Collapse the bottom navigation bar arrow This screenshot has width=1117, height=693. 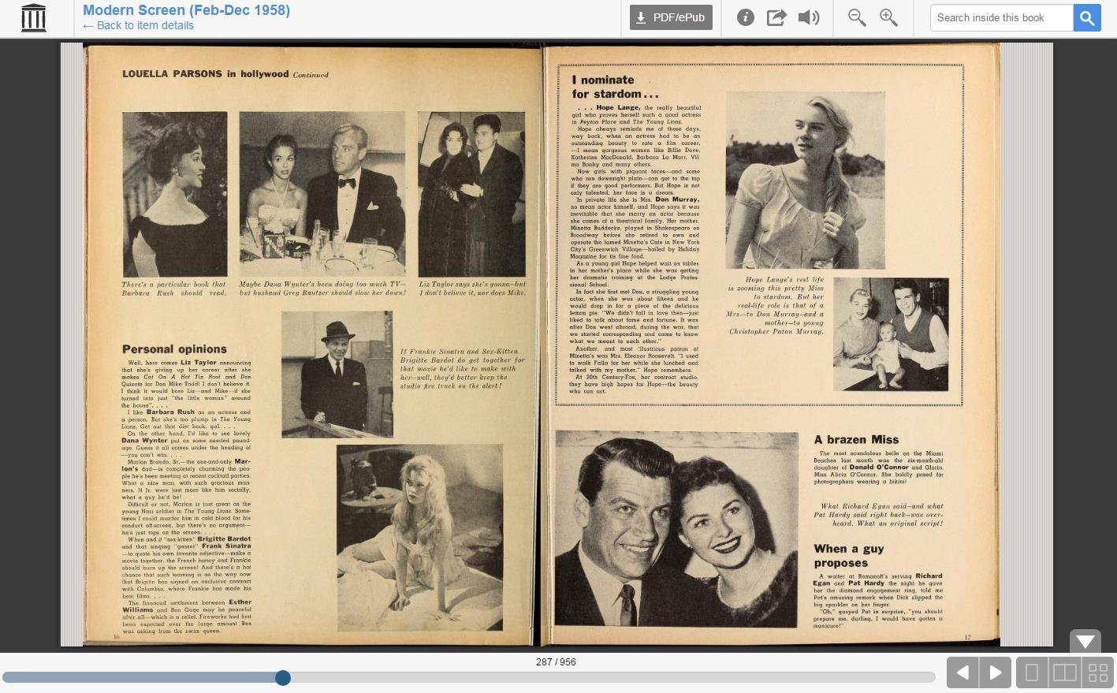coord(1085,641)
